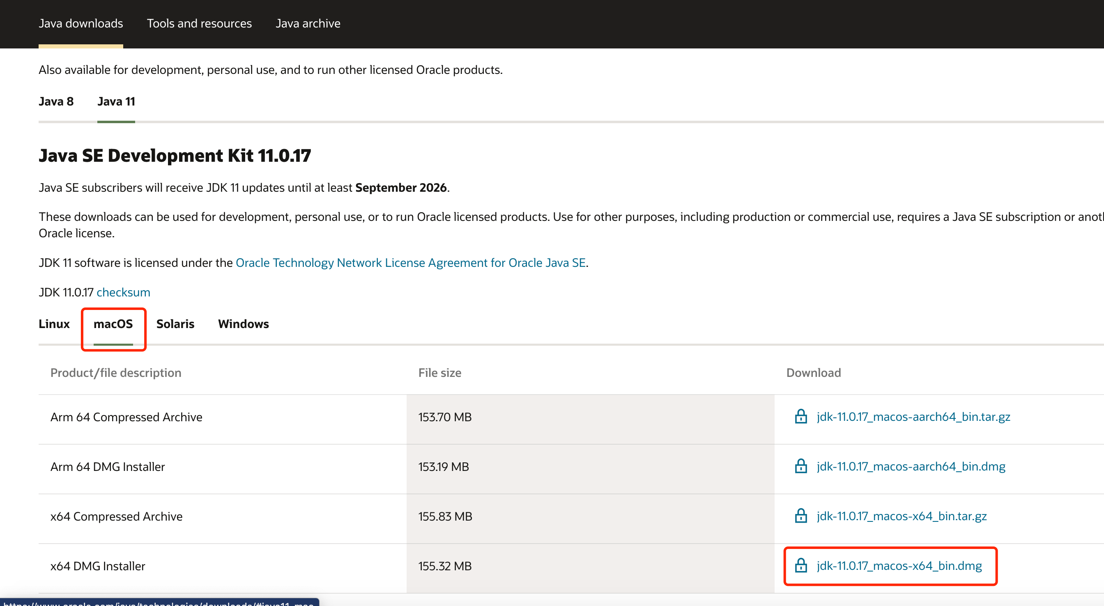Open the Java downloads navigation tab
Image resolution: width=1104 pixels, height=606 pixels.
pyautogui.click(x=80, y=23)
